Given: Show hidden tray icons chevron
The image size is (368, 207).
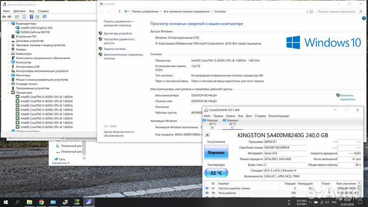Looking at the screenshot, I should pos(310,202).
